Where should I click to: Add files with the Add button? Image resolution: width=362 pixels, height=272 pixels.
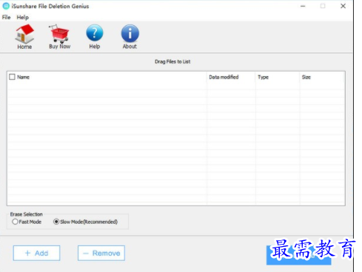(x=36, y=253)
